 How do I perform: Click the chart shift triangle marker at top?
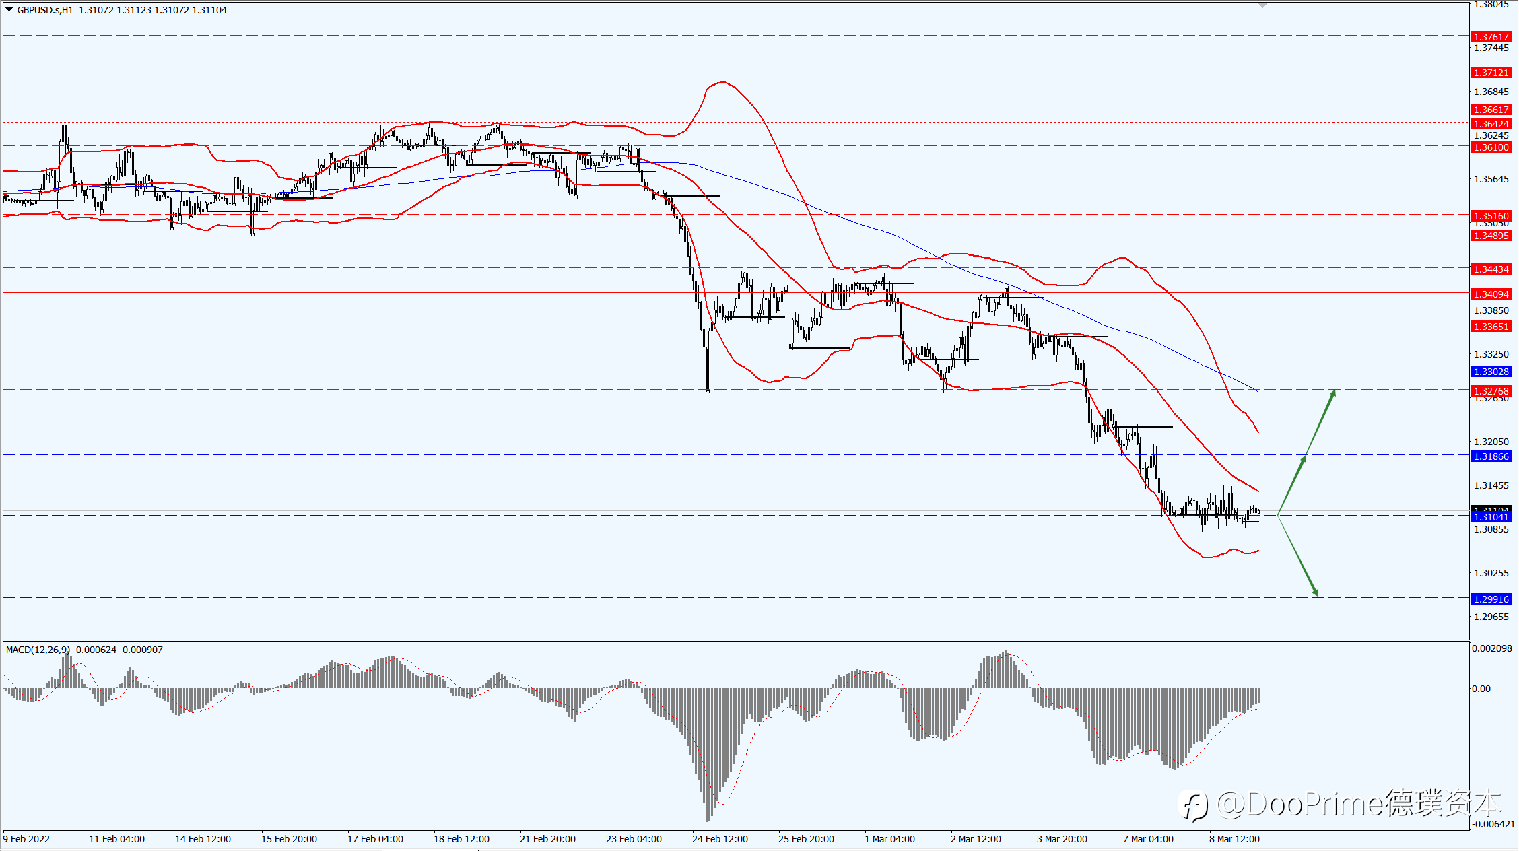pos(1262,5)
